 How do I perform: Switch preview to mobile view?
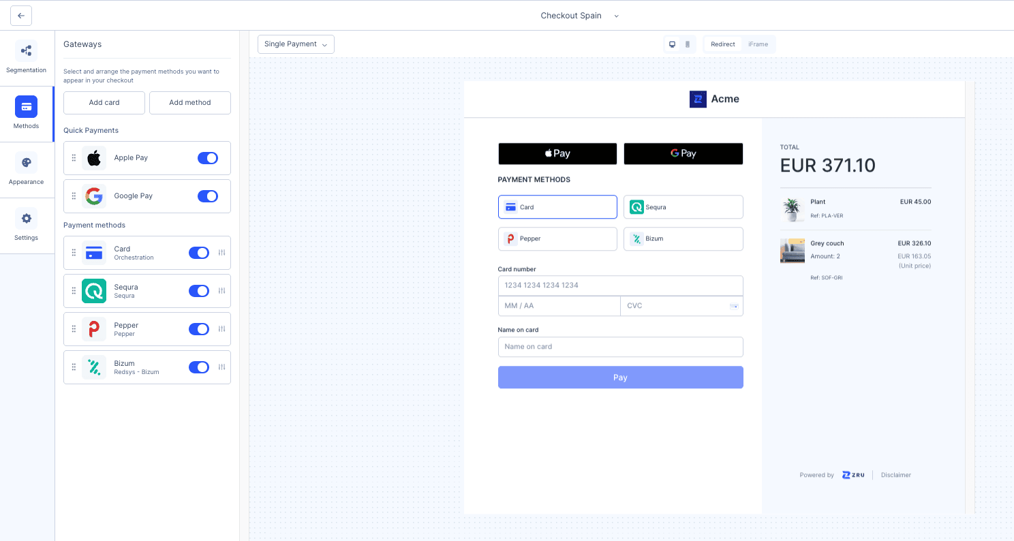click(687, 44)
